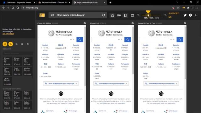This screenshot has width=201, height=113.
Task: Open Chrome's three-dot menu
Action: (198, 8)
